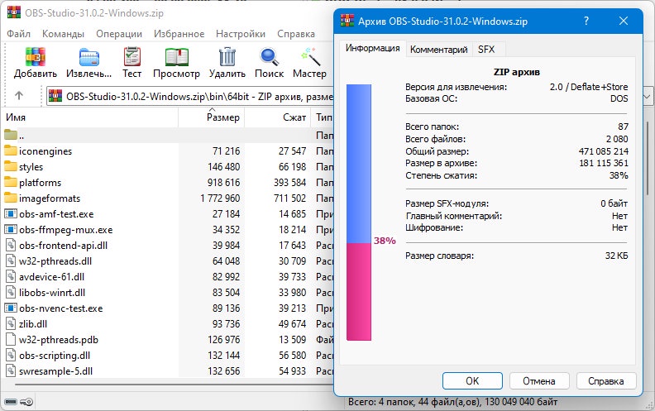Click the Тест (Test) toolbar icon

tap(132, 57)
